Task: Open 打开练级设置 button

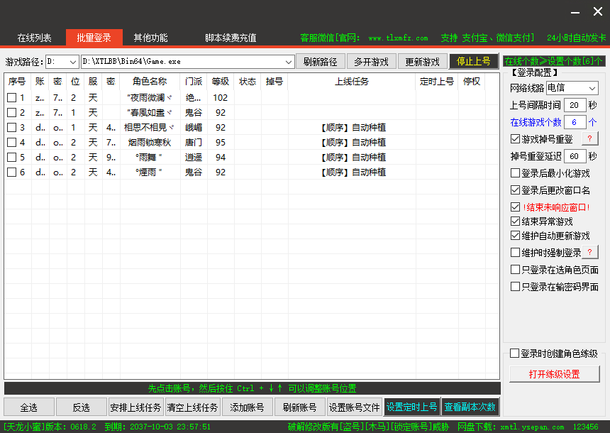Action: (x=555, y=374)
